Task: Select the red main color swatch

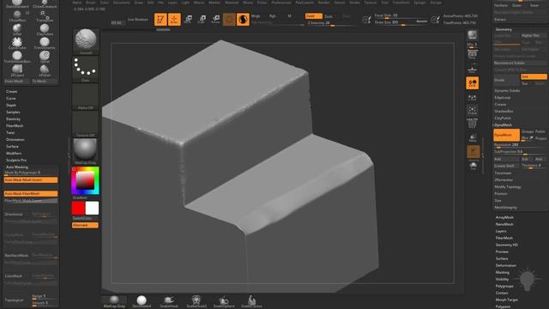Action: click(78, 208)
